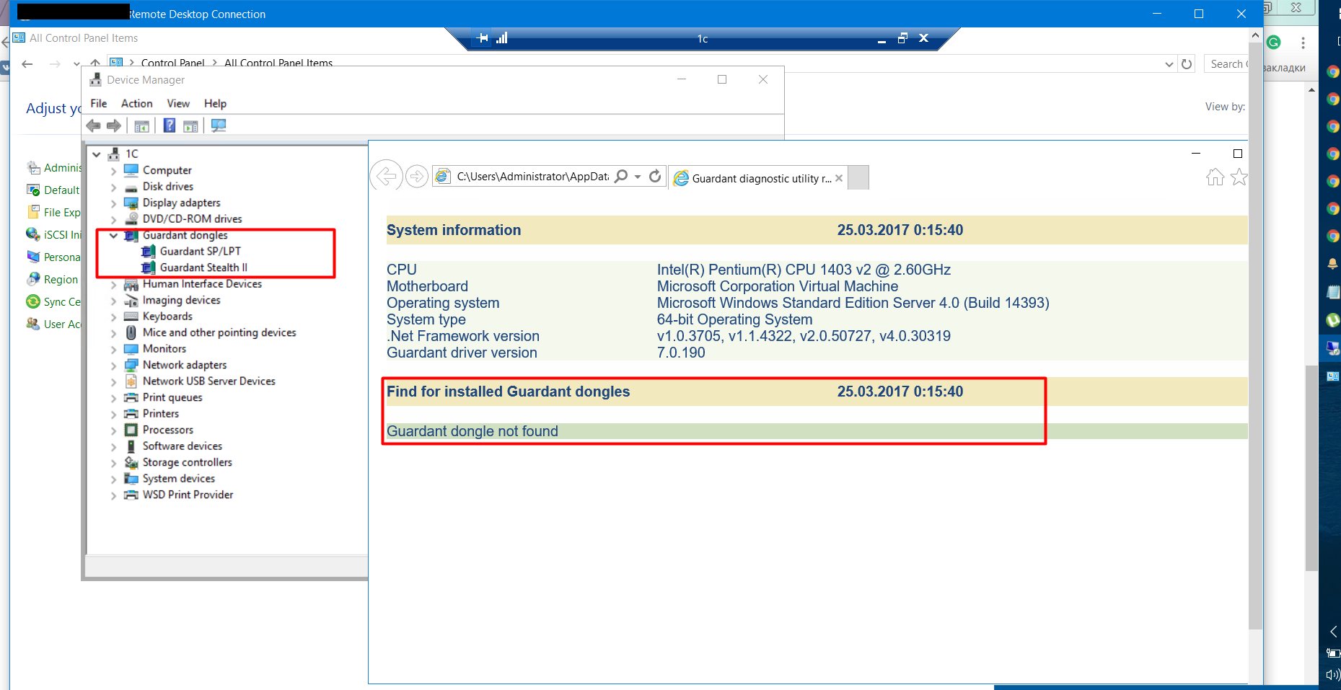Expand the Display adapters category

(x=113, y=203)
